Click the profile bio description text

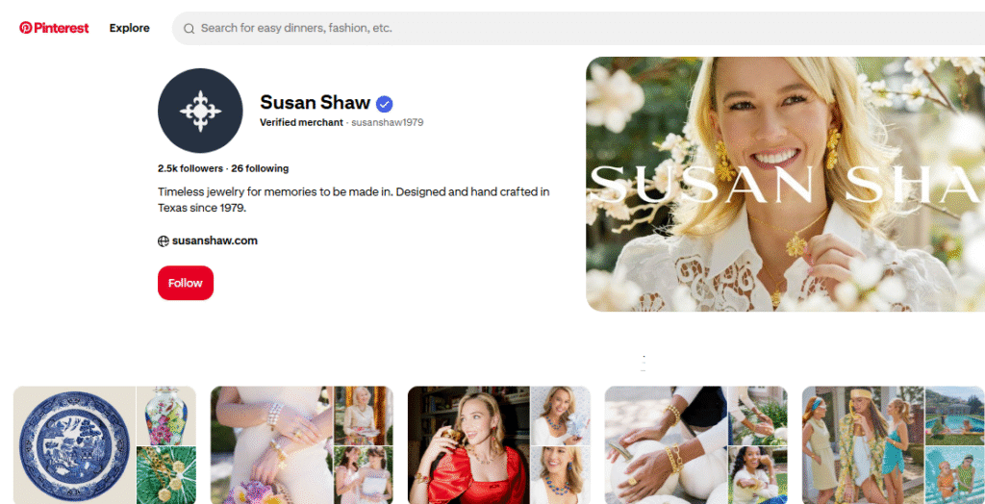pos(354,199)
